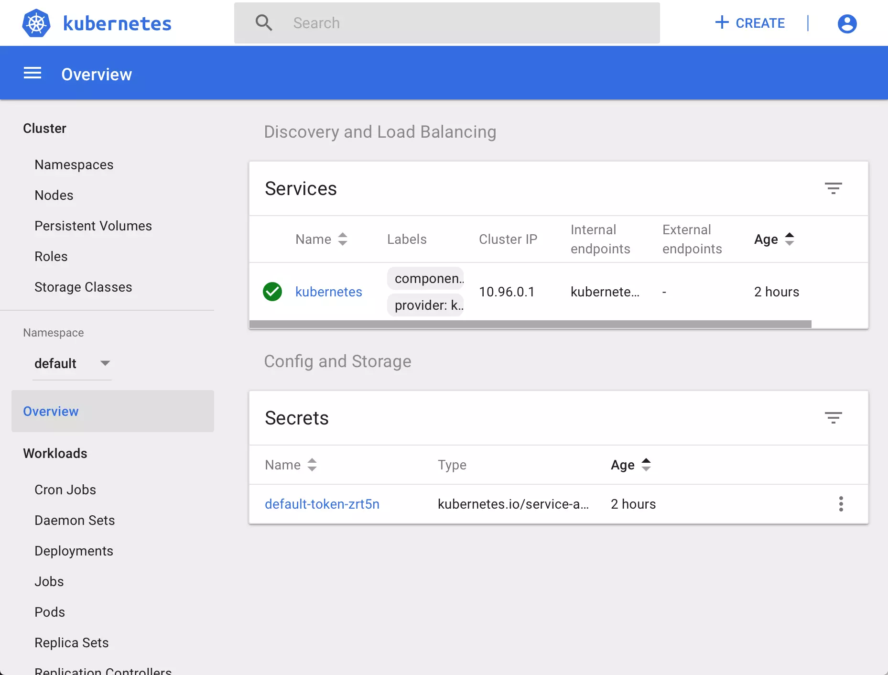This screenshot has height=675, width=888.
Task: Focus the Search input field
Action: point(447,23)
